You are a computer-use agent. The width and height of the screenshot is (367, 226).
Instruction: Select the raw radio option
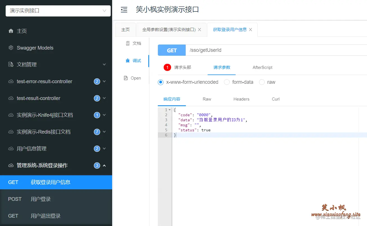click(262, 82)
